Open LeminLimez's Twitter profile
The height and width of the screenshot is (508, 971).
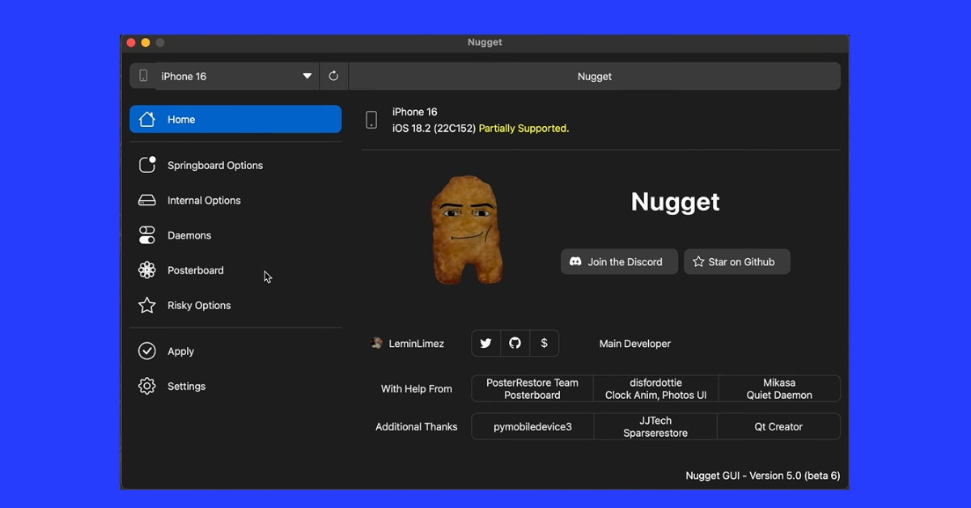click(x=485, y=343)
